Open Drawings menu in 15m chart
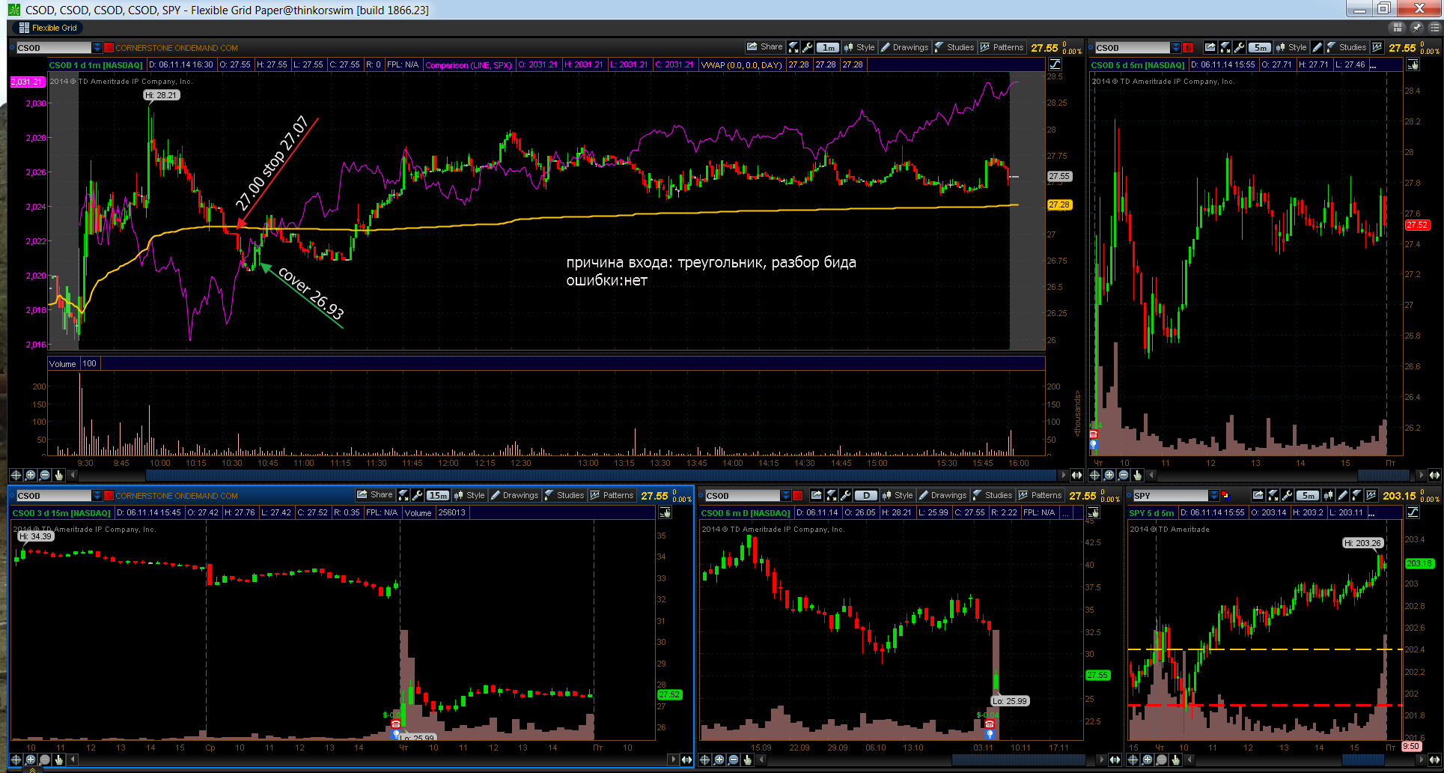1444x773 pixels. click(x=514, y=495)
